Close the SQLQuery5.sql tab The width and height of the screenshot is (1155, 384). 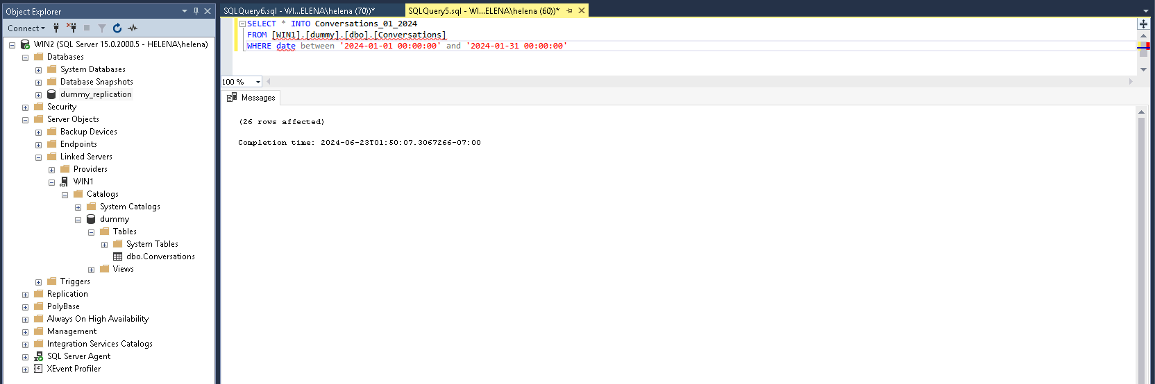click(582, 10)
